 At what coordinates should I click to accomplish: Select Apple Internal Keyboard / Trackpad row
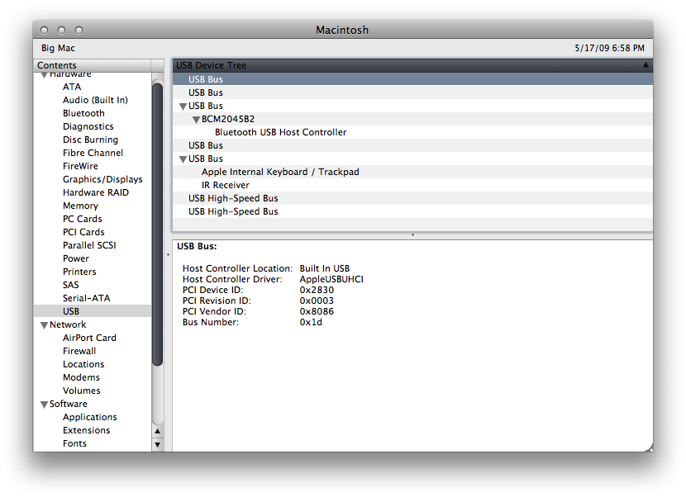click(x=412, y=172)
